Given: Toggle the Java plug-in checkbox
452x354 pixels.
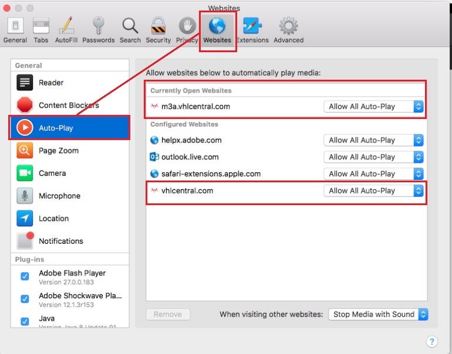Looking at the screenshot, I should [x=25, y=321].
